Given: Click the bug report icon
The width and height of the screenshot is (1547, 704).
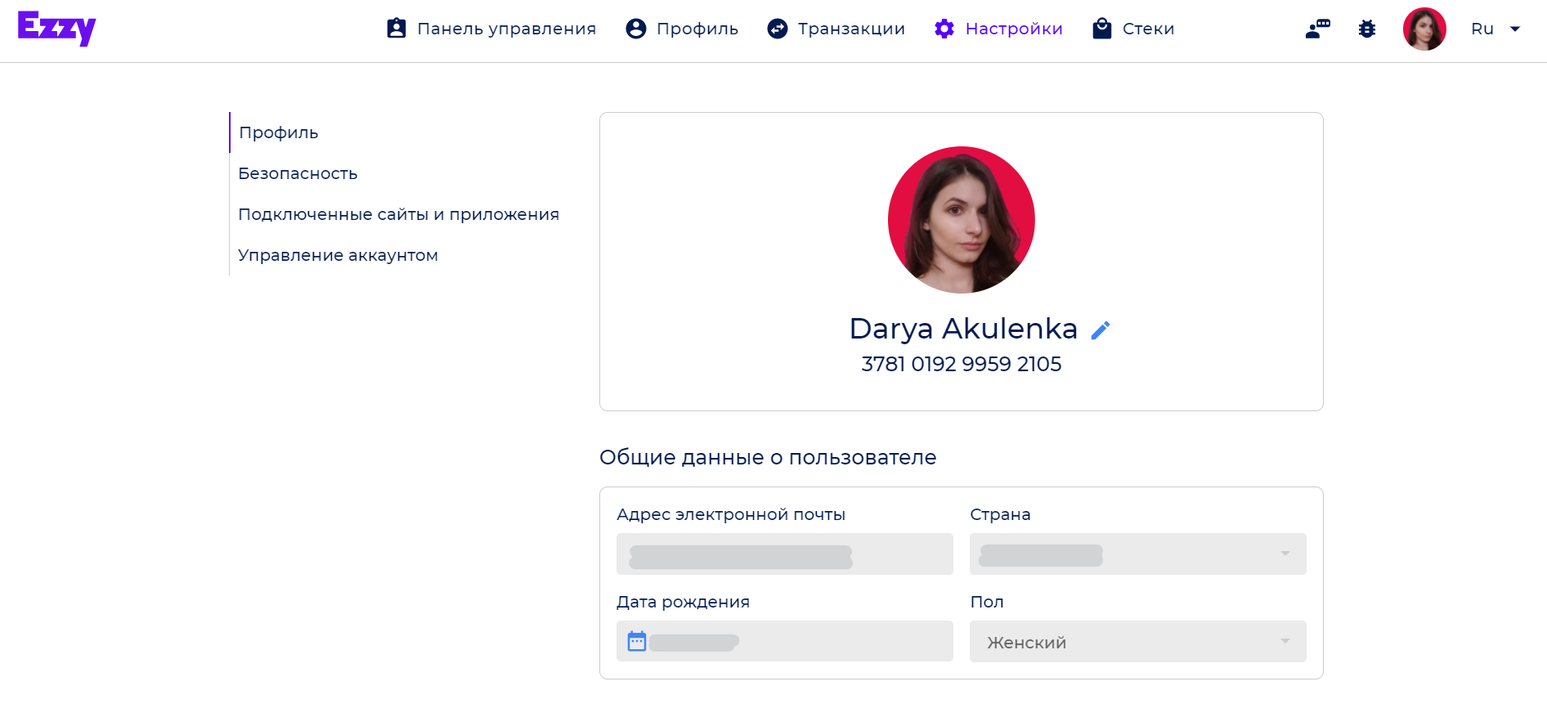Looking at the screenshot, I should tap(1367, 29).
